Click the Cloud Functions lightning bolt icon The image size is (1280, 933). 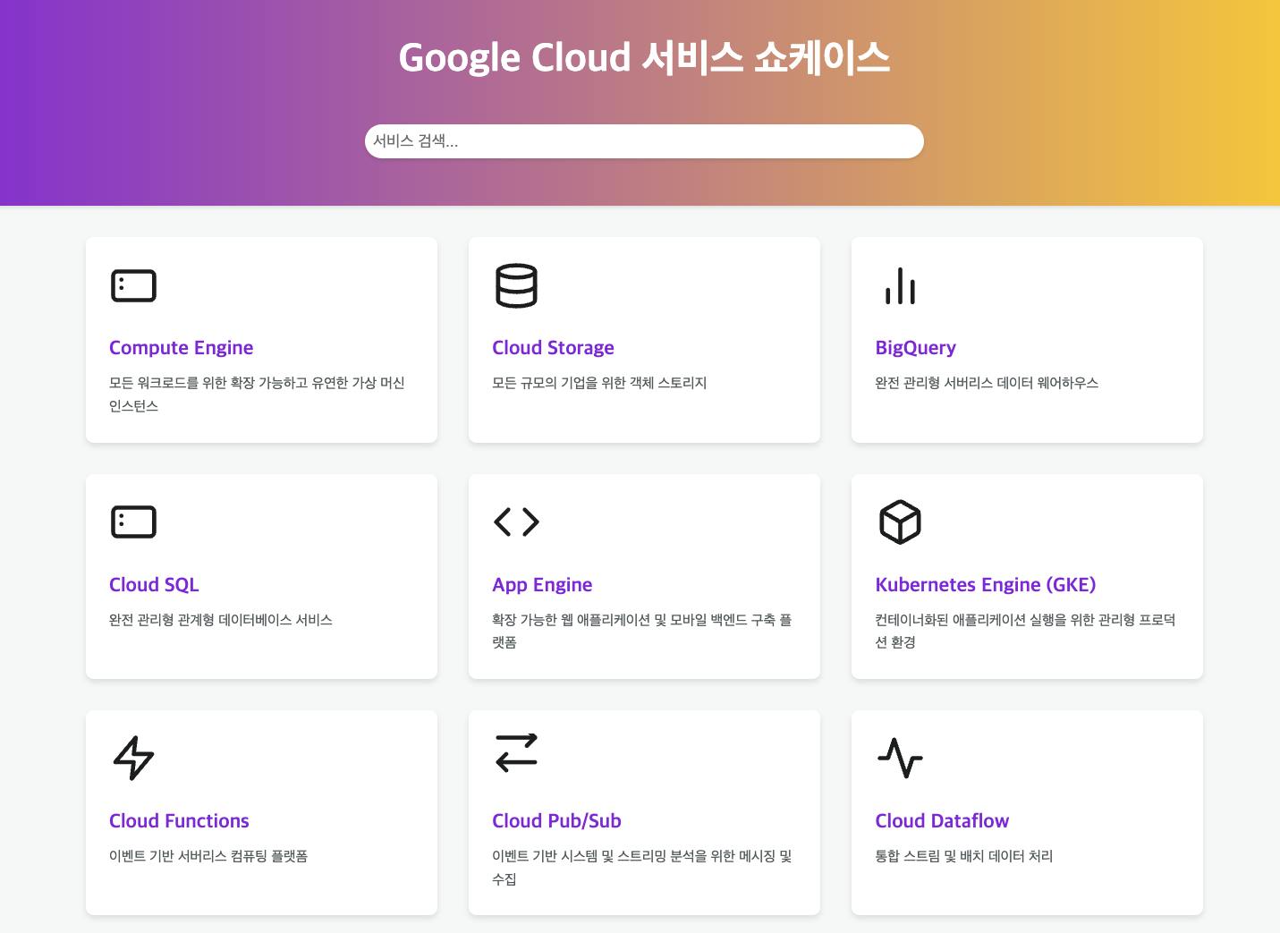[x=133, y=759]
